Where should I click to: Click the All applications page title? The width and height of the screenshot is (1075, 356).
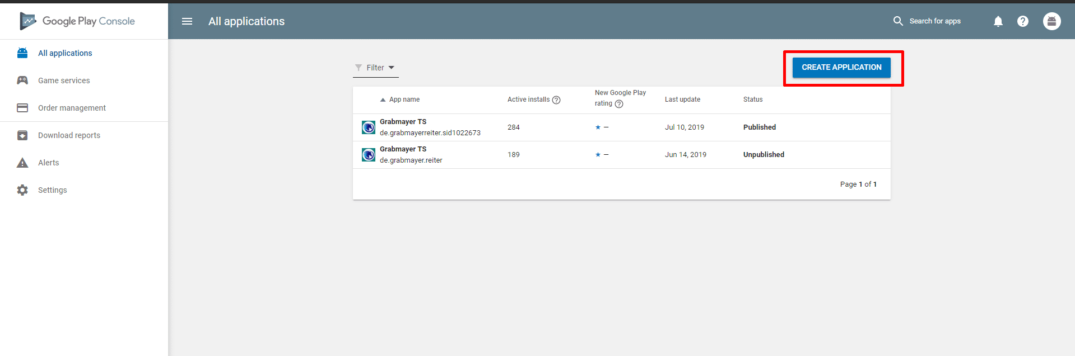[246, 21]
